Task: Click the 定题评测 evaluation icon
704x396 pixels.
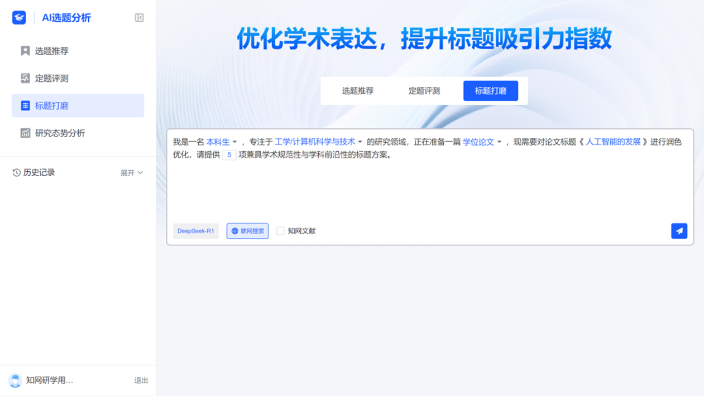Action: coord(25,78)
